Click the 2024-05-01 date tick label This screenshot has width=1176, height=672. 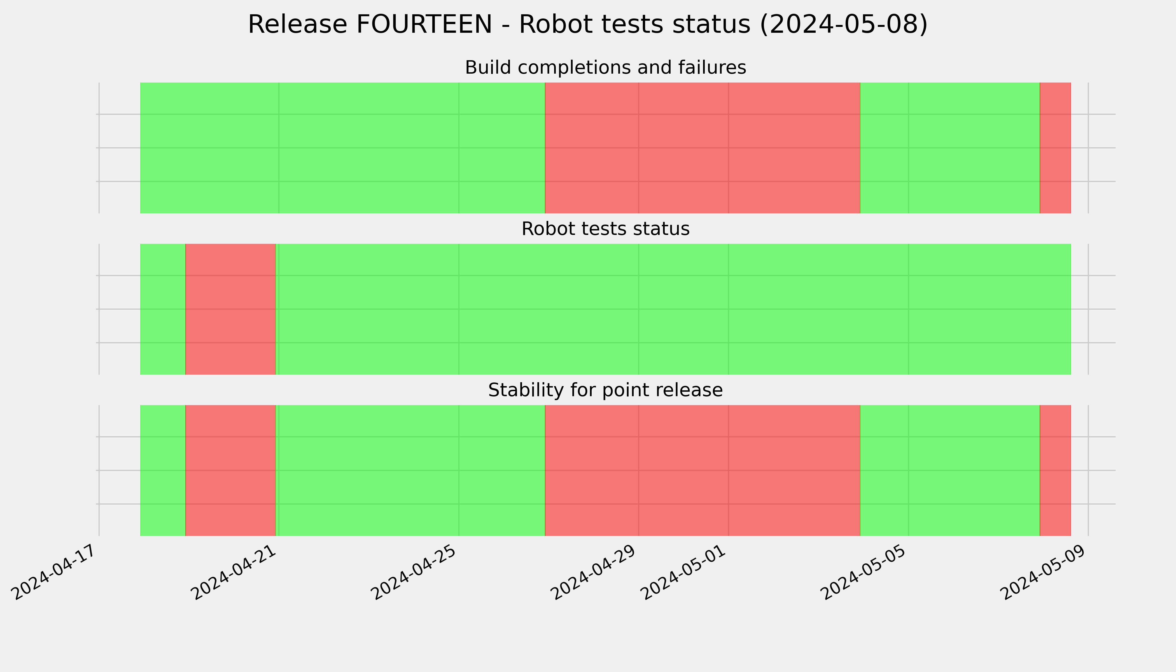pyautogui.click(x=685, y=571)
